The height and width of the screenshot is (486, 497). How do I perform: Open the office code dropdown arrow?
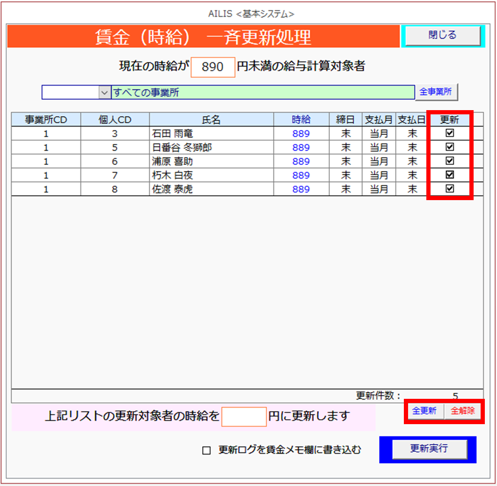coord(104,93)
